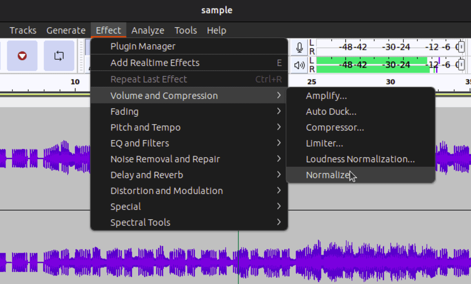Screen dimensions: 471x284
Task: Expand EQ and Filters submenu
Action: pos(189,143)
